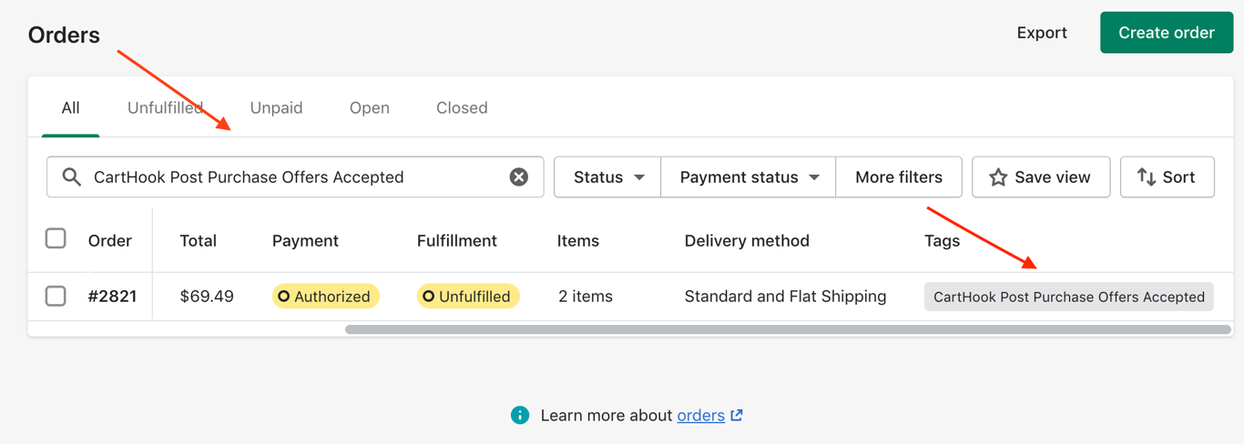Click the magnifying glass search icon
Image resolution: width=1244 pixels, height=444 pixels.
click(72, 177)
